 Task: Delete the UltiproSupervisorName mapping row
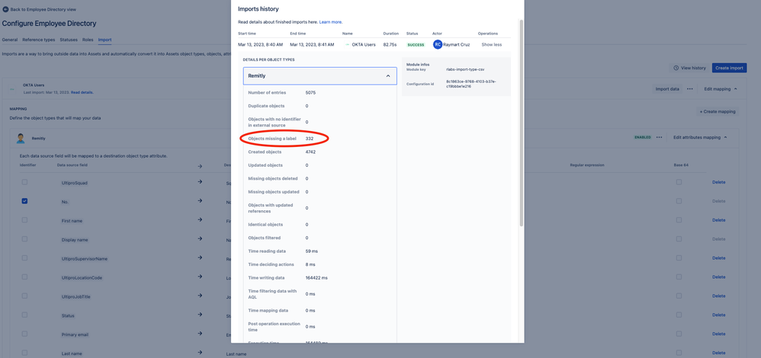coord(718,258)
